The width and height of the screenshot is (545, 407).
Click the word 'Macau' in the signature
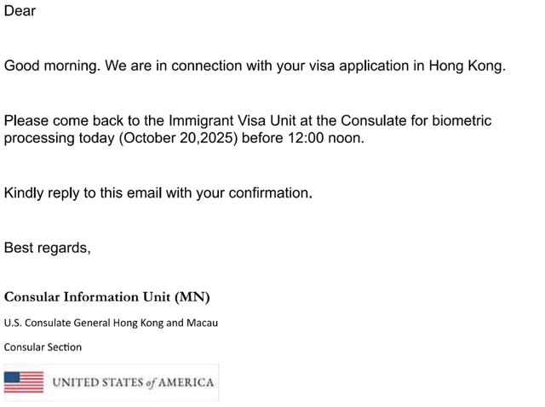[x=203, y=323]
